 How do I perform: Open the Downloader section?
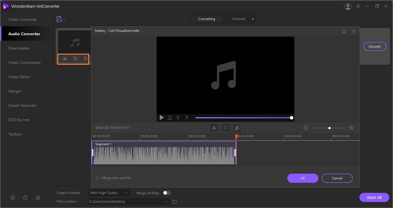(x=19, y=48)
